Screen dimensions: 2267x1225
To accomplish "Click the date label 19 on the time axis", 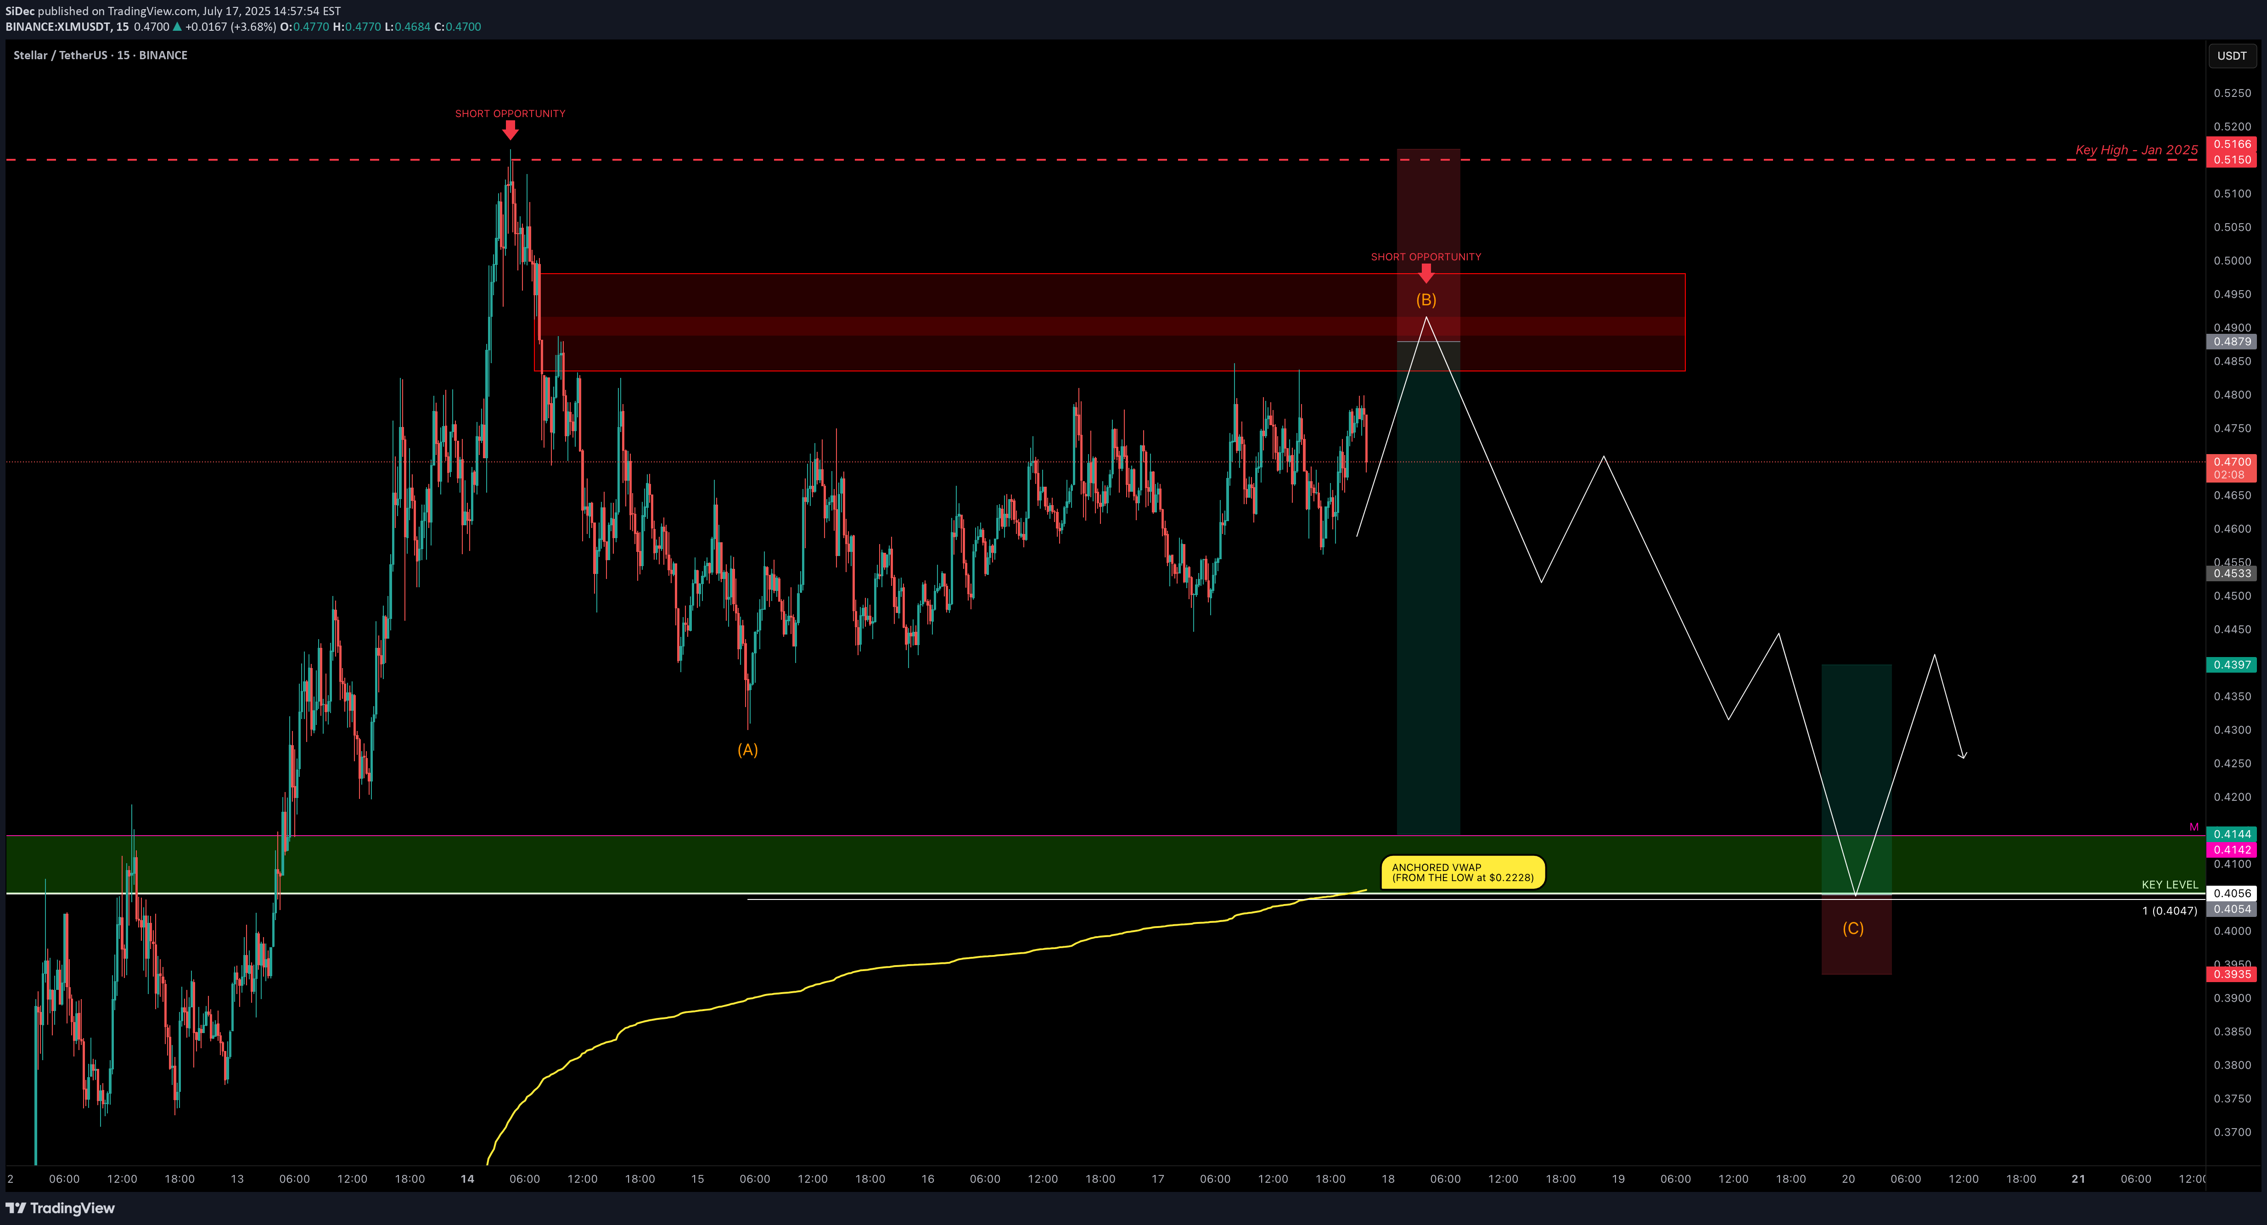I will (x=1618, y=1179).
